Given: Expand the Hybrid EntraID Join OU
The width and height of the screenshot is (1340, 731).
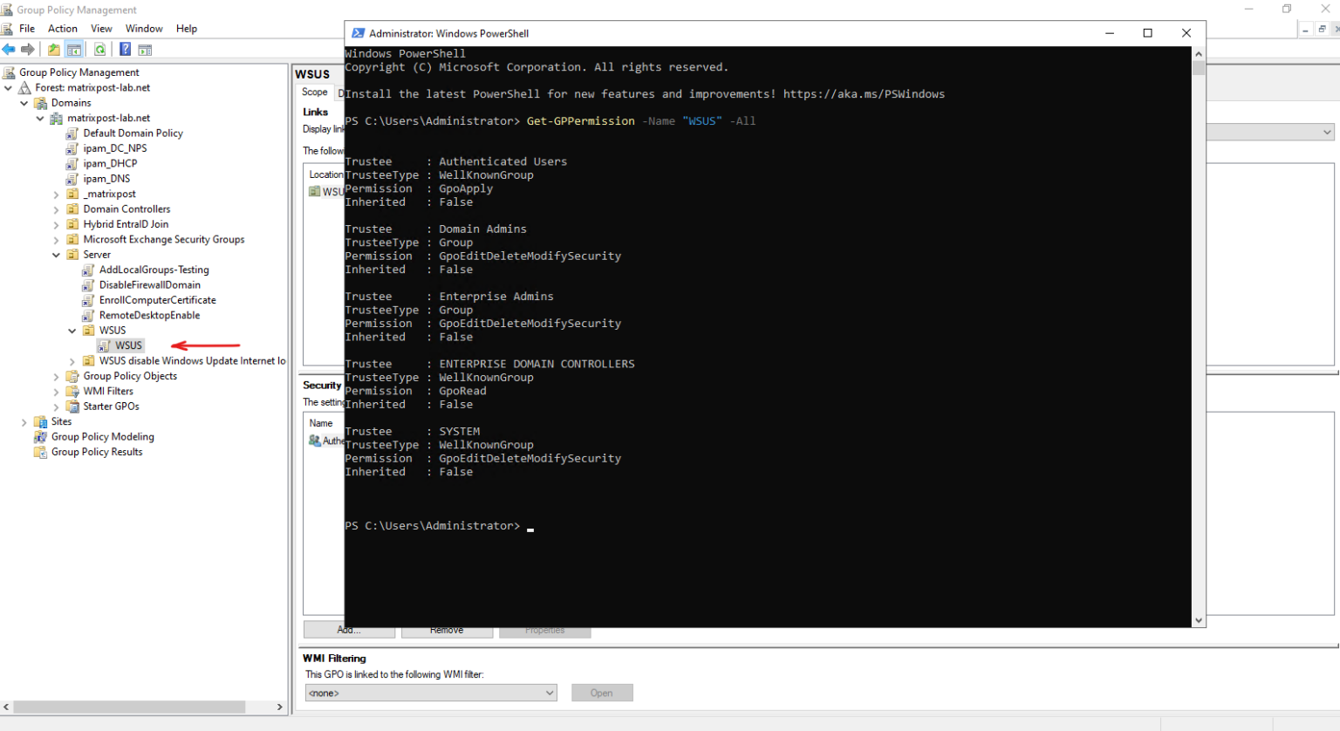Looking at the screenshot, I should tap(57, 224).
